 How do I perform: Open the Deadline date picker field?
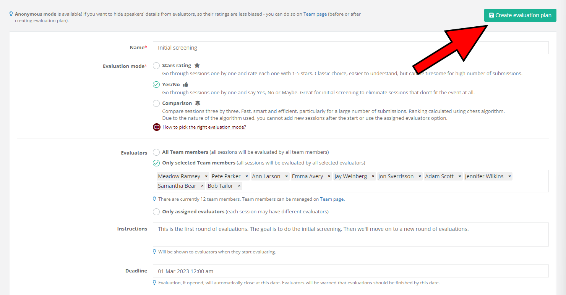pyautogui.click(x=350, y=271)
